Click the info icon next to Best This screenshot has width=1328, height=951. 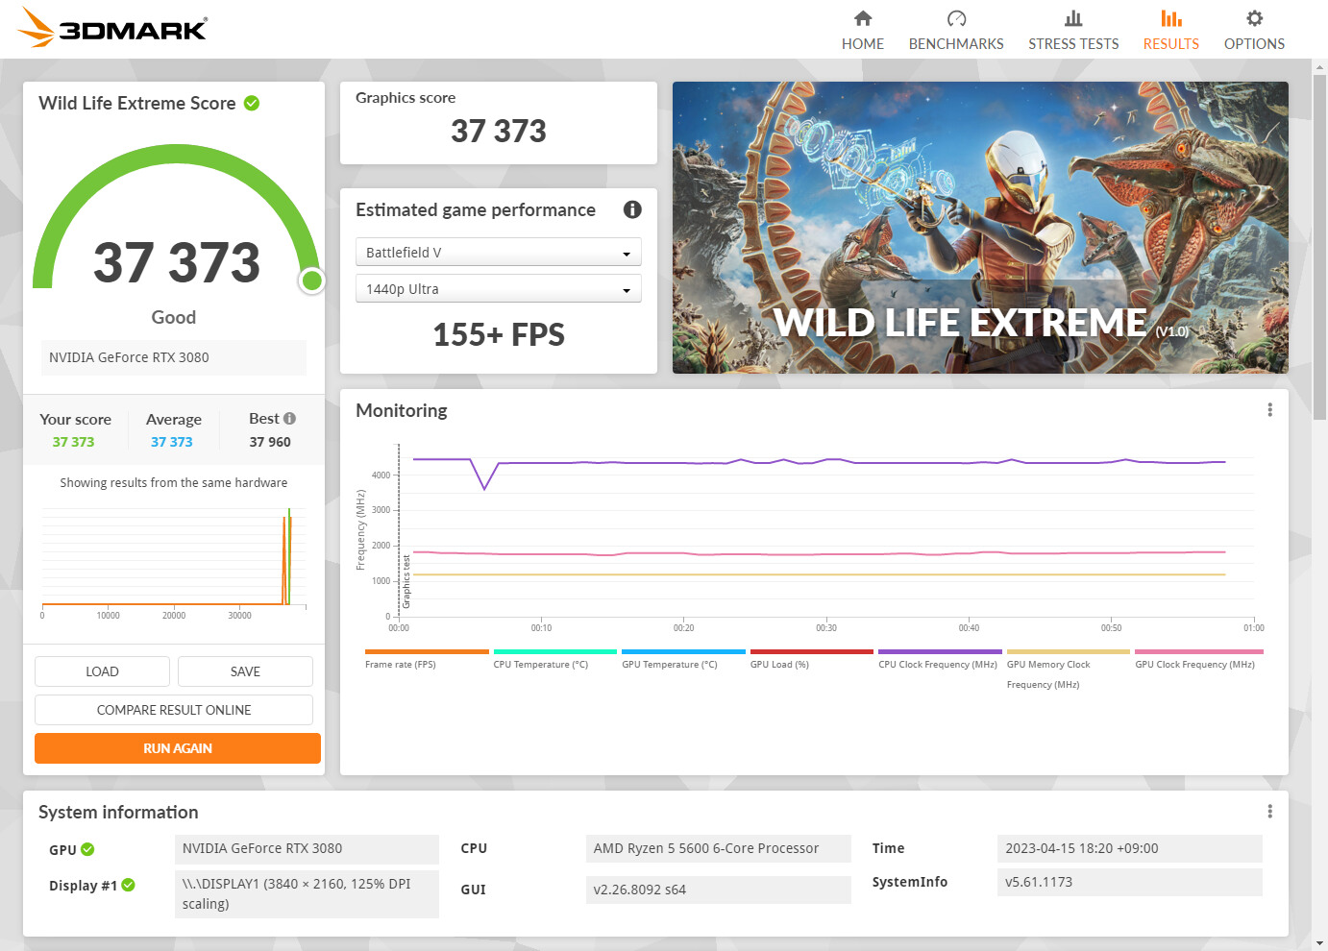point(289,419)
